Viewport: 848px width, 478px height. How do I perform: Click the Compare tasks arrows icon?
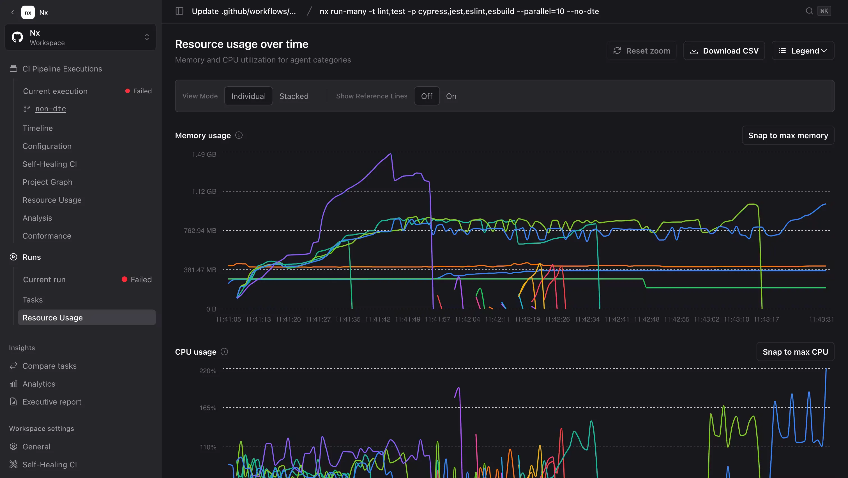(x=13, y=366)
